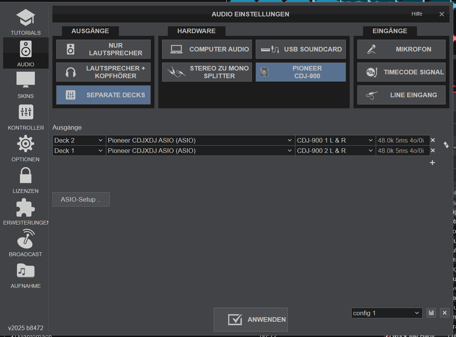Open the Erweiterungen puzzle section

[x=26, y=211]
